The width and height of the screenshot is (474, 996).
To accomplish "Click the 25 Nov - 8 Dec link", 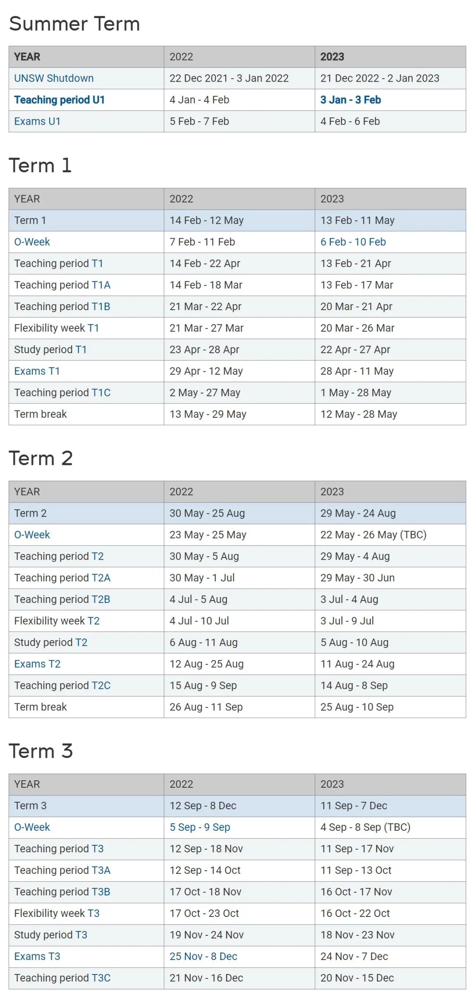I will 203,956.
